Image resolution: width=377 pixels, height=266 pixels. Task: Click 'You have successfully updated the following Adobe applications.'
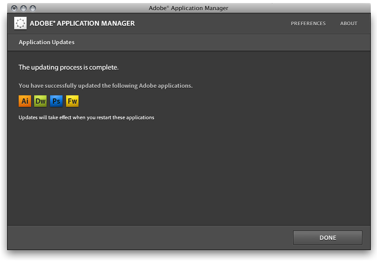(106, 86)
